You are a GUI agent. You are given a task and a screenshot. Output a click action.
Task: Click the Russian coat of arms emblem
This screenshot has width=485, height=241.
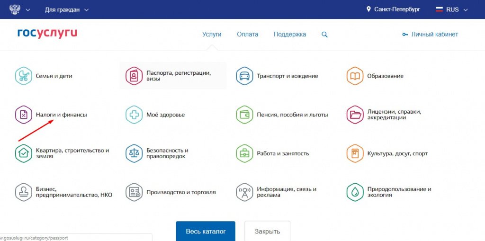15,9
